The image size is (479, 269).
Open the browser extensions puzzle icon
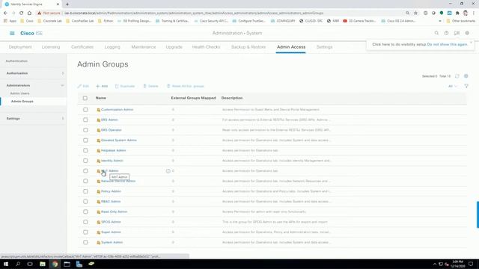[457, 13]
